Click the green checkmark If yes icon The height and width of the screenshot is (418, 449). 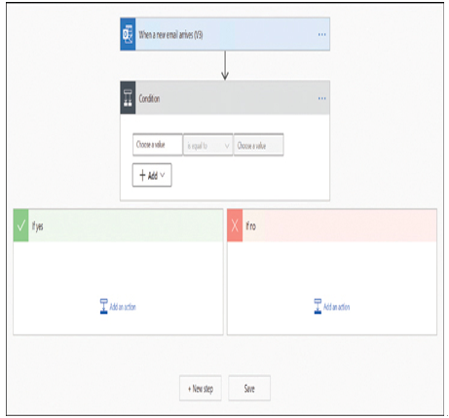pyautogui.click(x=21, y=226)
